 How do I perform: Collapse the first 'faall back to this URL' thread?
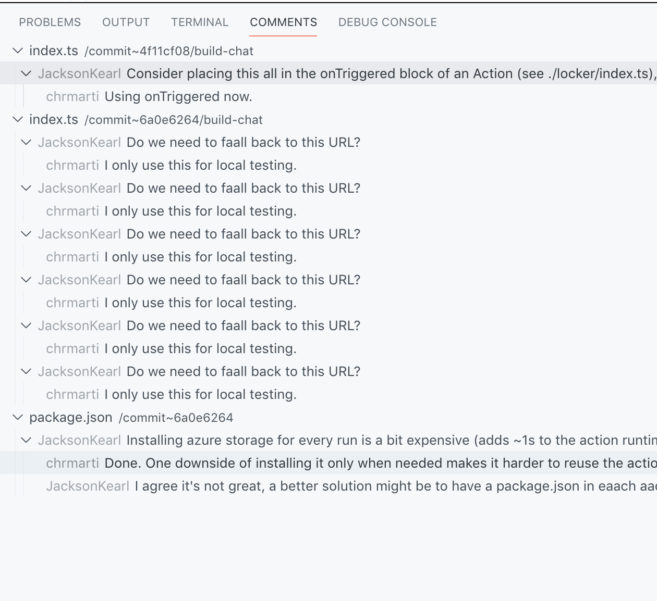coord(26,142)
